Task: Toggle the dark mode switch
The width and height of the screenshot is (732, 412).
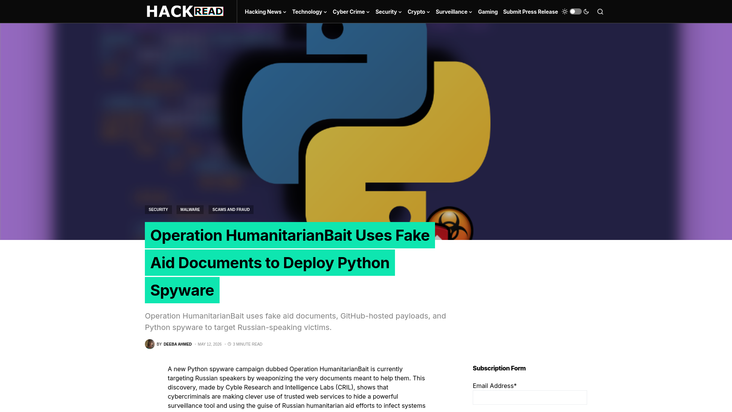Action: [x=576, y=11]
